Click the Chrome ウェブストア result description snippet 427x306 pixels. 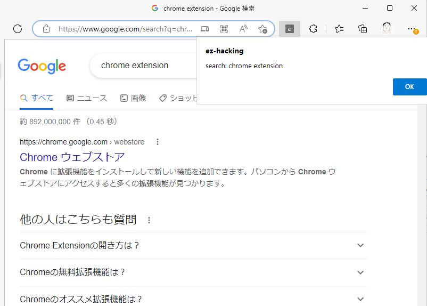[x=178, y=178]
